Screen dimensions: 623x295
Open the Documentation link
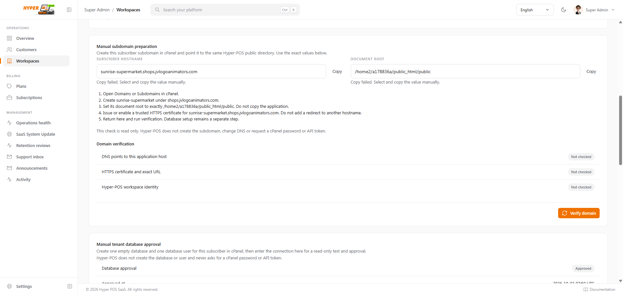point(599,289)
